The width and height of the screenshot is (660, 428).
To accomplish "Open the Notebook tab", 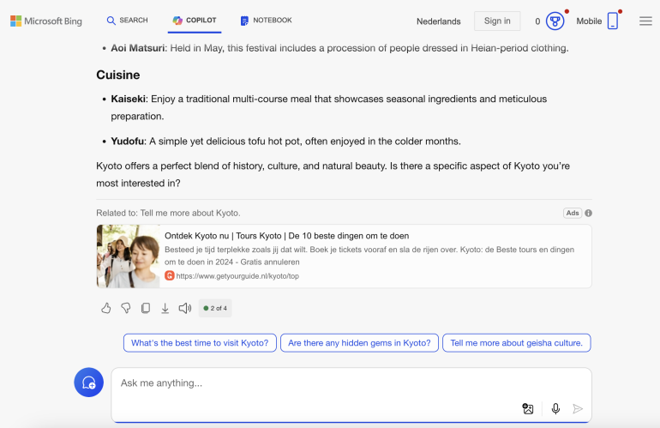I will (266, 21).
